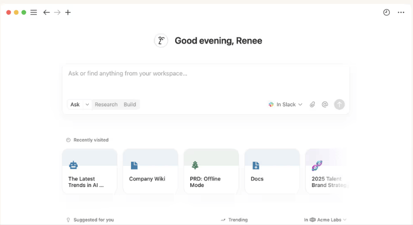Maximize the window with green button
Screen dimensions: 413x225
24,12
